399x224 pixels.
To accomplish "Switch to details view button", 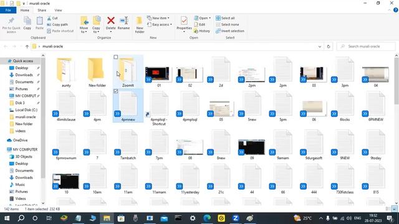I will (x=388, y=209).
